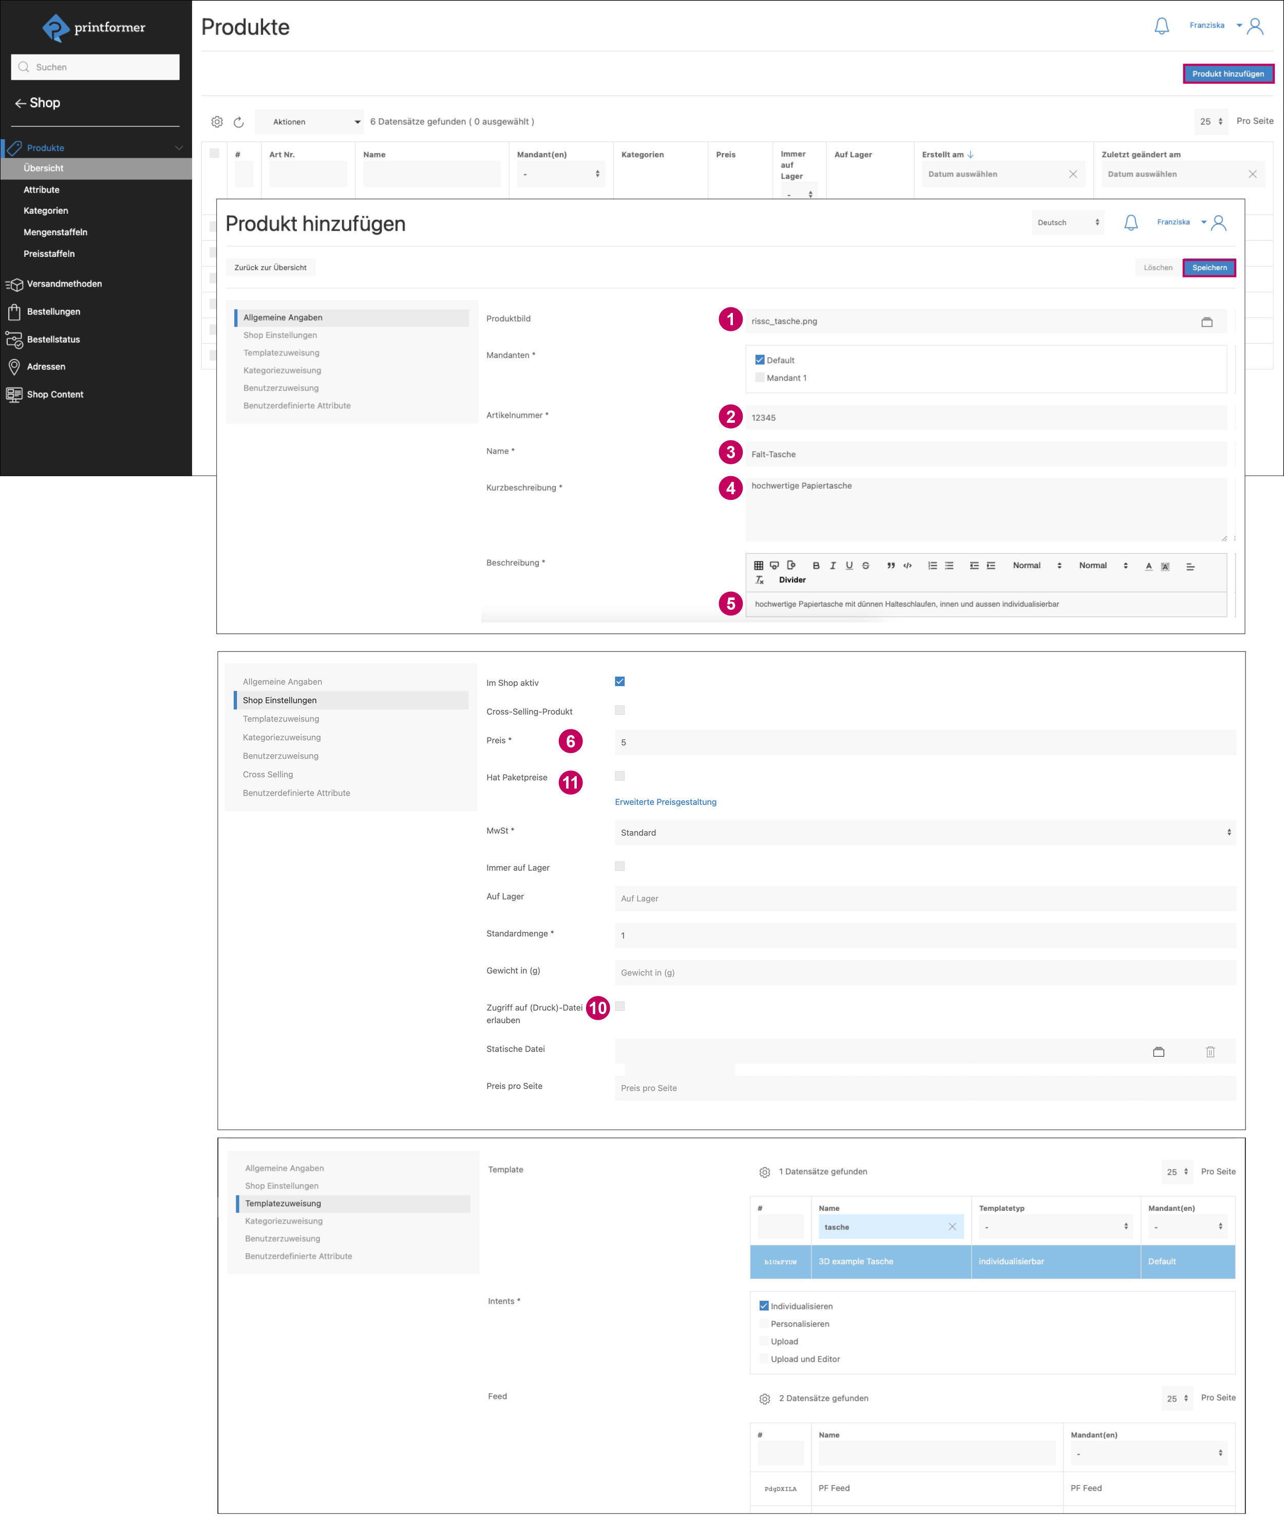The width and height of the screenshot is (1284, 1517).
Task: Insert a table via the editor toolbar
Action: 759,566
